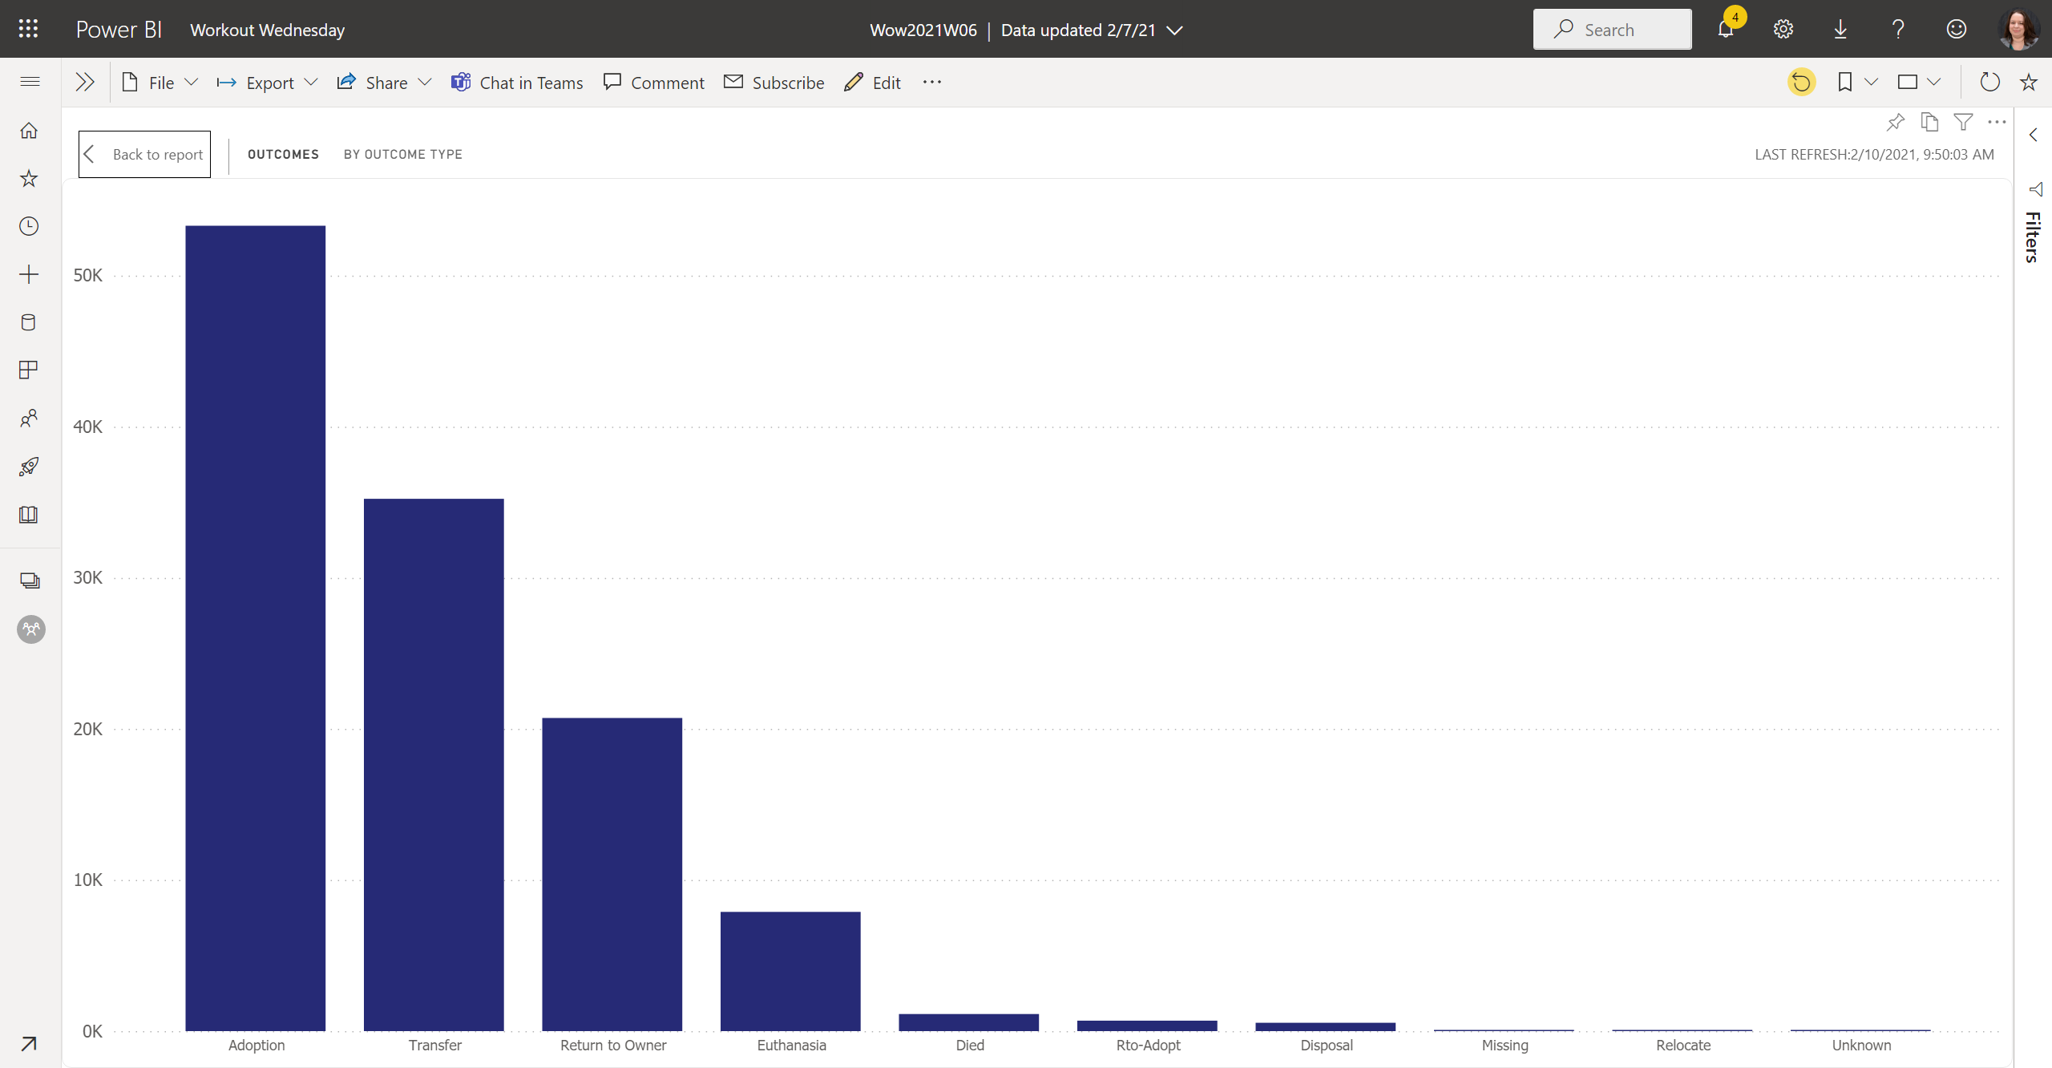Open the Recent items clock icon
The image size is (2052, 1068).
(x=29, y=226)
